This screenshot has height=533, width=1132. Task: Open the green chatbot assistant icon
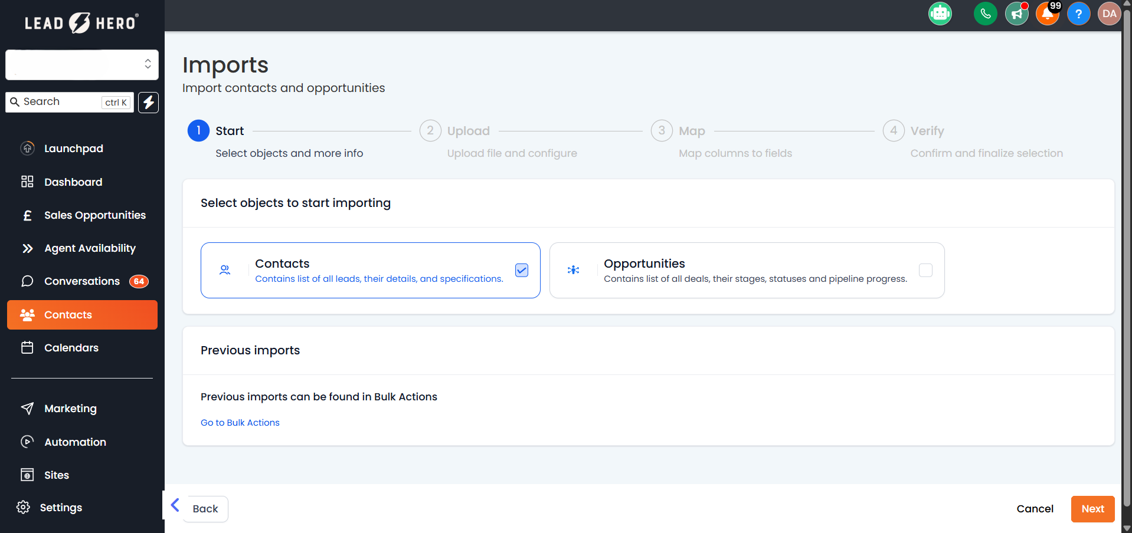(940, 14)
